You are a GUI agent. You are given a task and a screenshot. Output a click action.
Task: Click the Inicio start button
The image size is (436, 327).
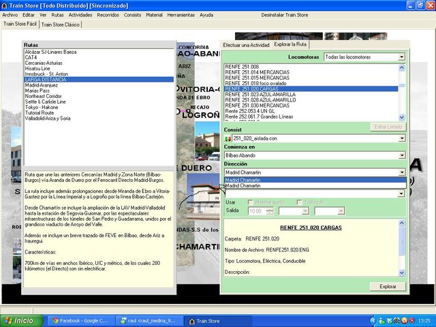click(x=18, y=320)
